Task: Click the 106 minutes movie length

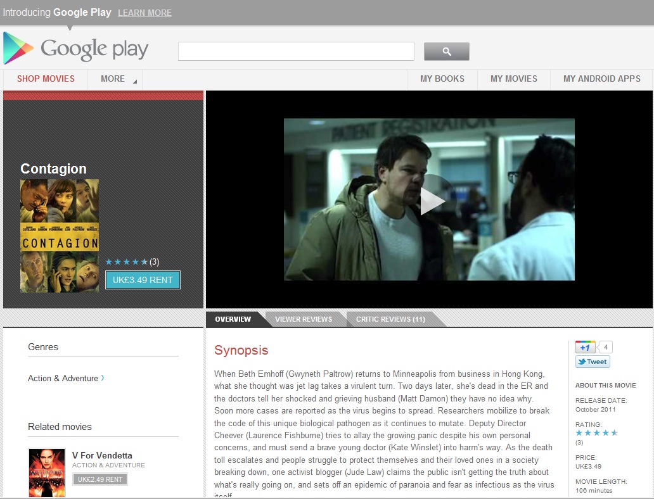Action: pyautogui.click(x=594, y=490)
